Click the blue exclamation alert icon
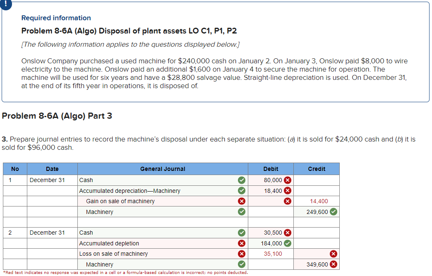432x276 pixels. [x=6, y=4]
